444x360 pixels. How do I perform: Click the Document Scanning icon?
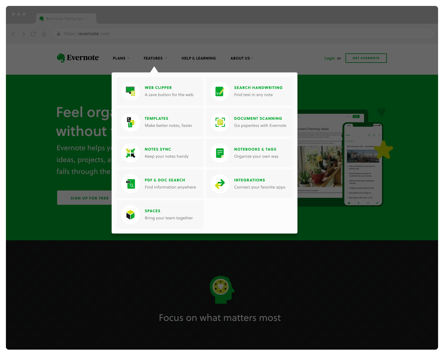pyautogui.click(x=220, y=122)
